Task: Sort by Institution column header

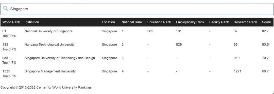Action: click(32, 22)
